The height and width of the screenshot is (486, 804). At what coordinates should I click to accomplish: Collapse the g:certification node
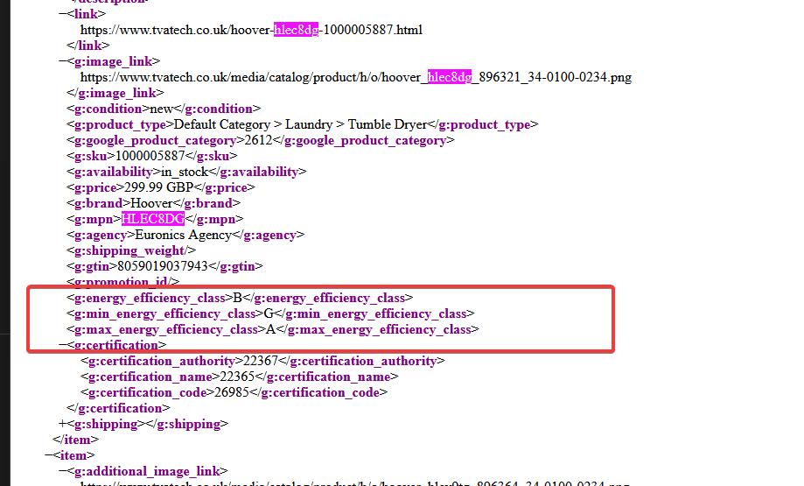pyautogui.click(x=62, y=345)
